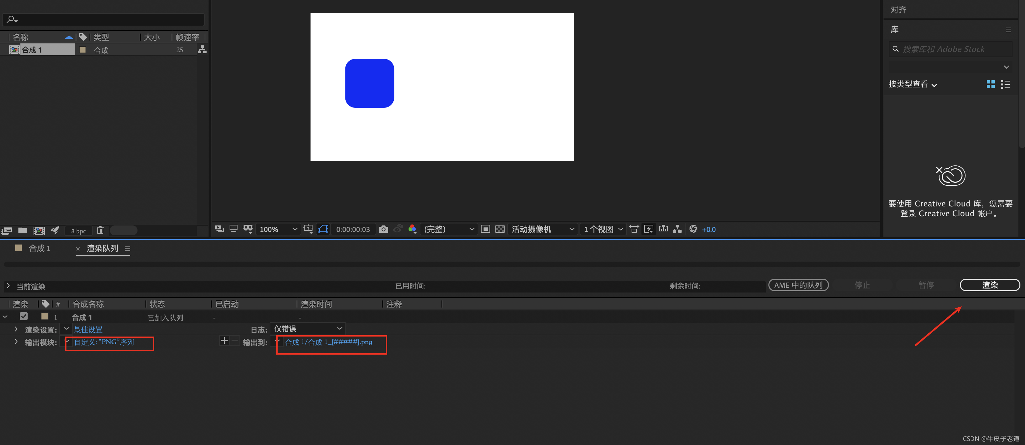Click the 搜索库和 Adobe Stock search field
Image resolution: width=1025 pixels, height=445 pixels.
[951, 49]
